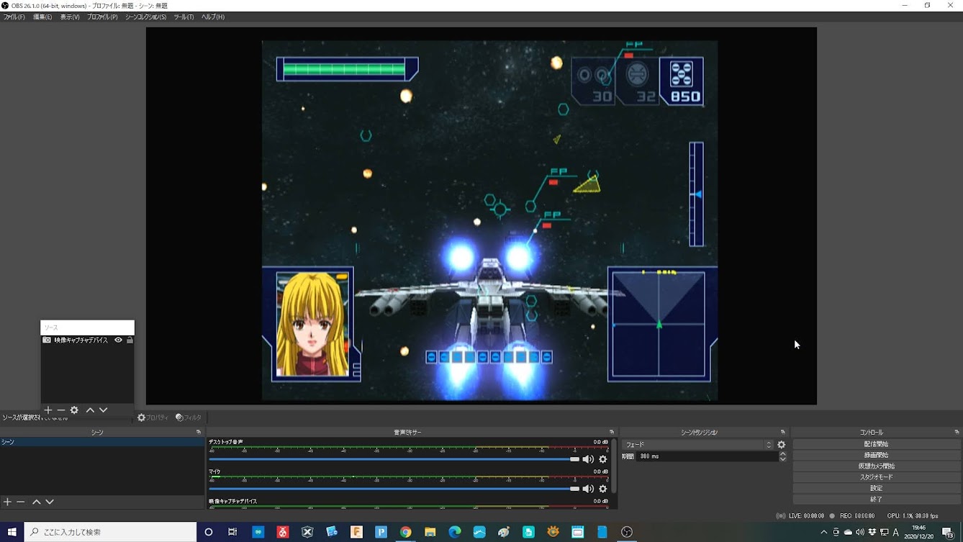
Task: Undock the 音声ミキサー panel with its float icon
Action: pyautogui.click(x=612, y=433)
